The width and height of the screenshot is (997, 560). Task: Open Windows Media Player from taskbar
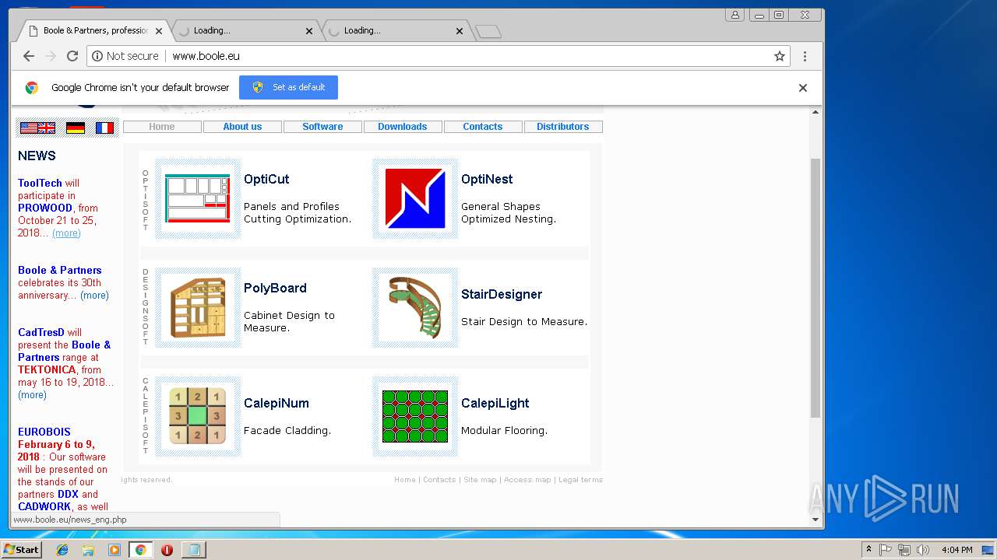pyautogui.click(x=114, y=550)
